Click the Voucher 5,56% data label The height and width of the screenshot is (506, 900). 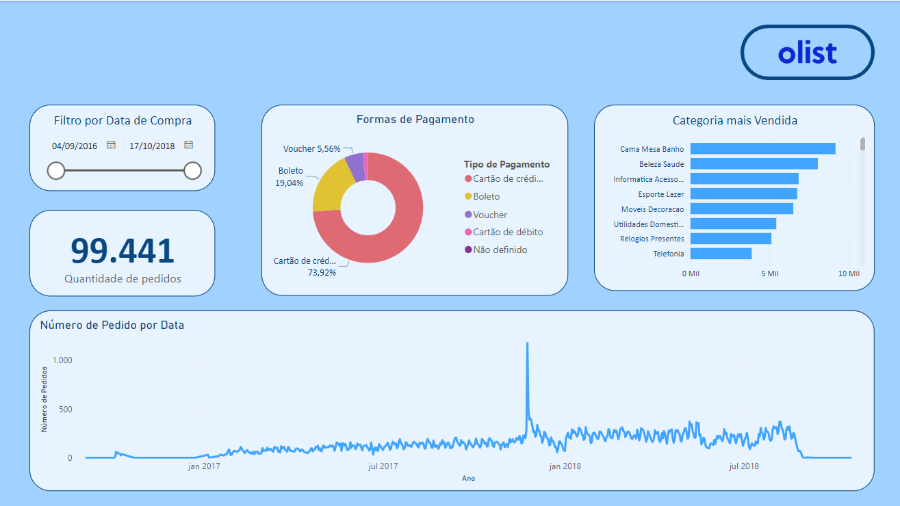(x=311, y=148)
